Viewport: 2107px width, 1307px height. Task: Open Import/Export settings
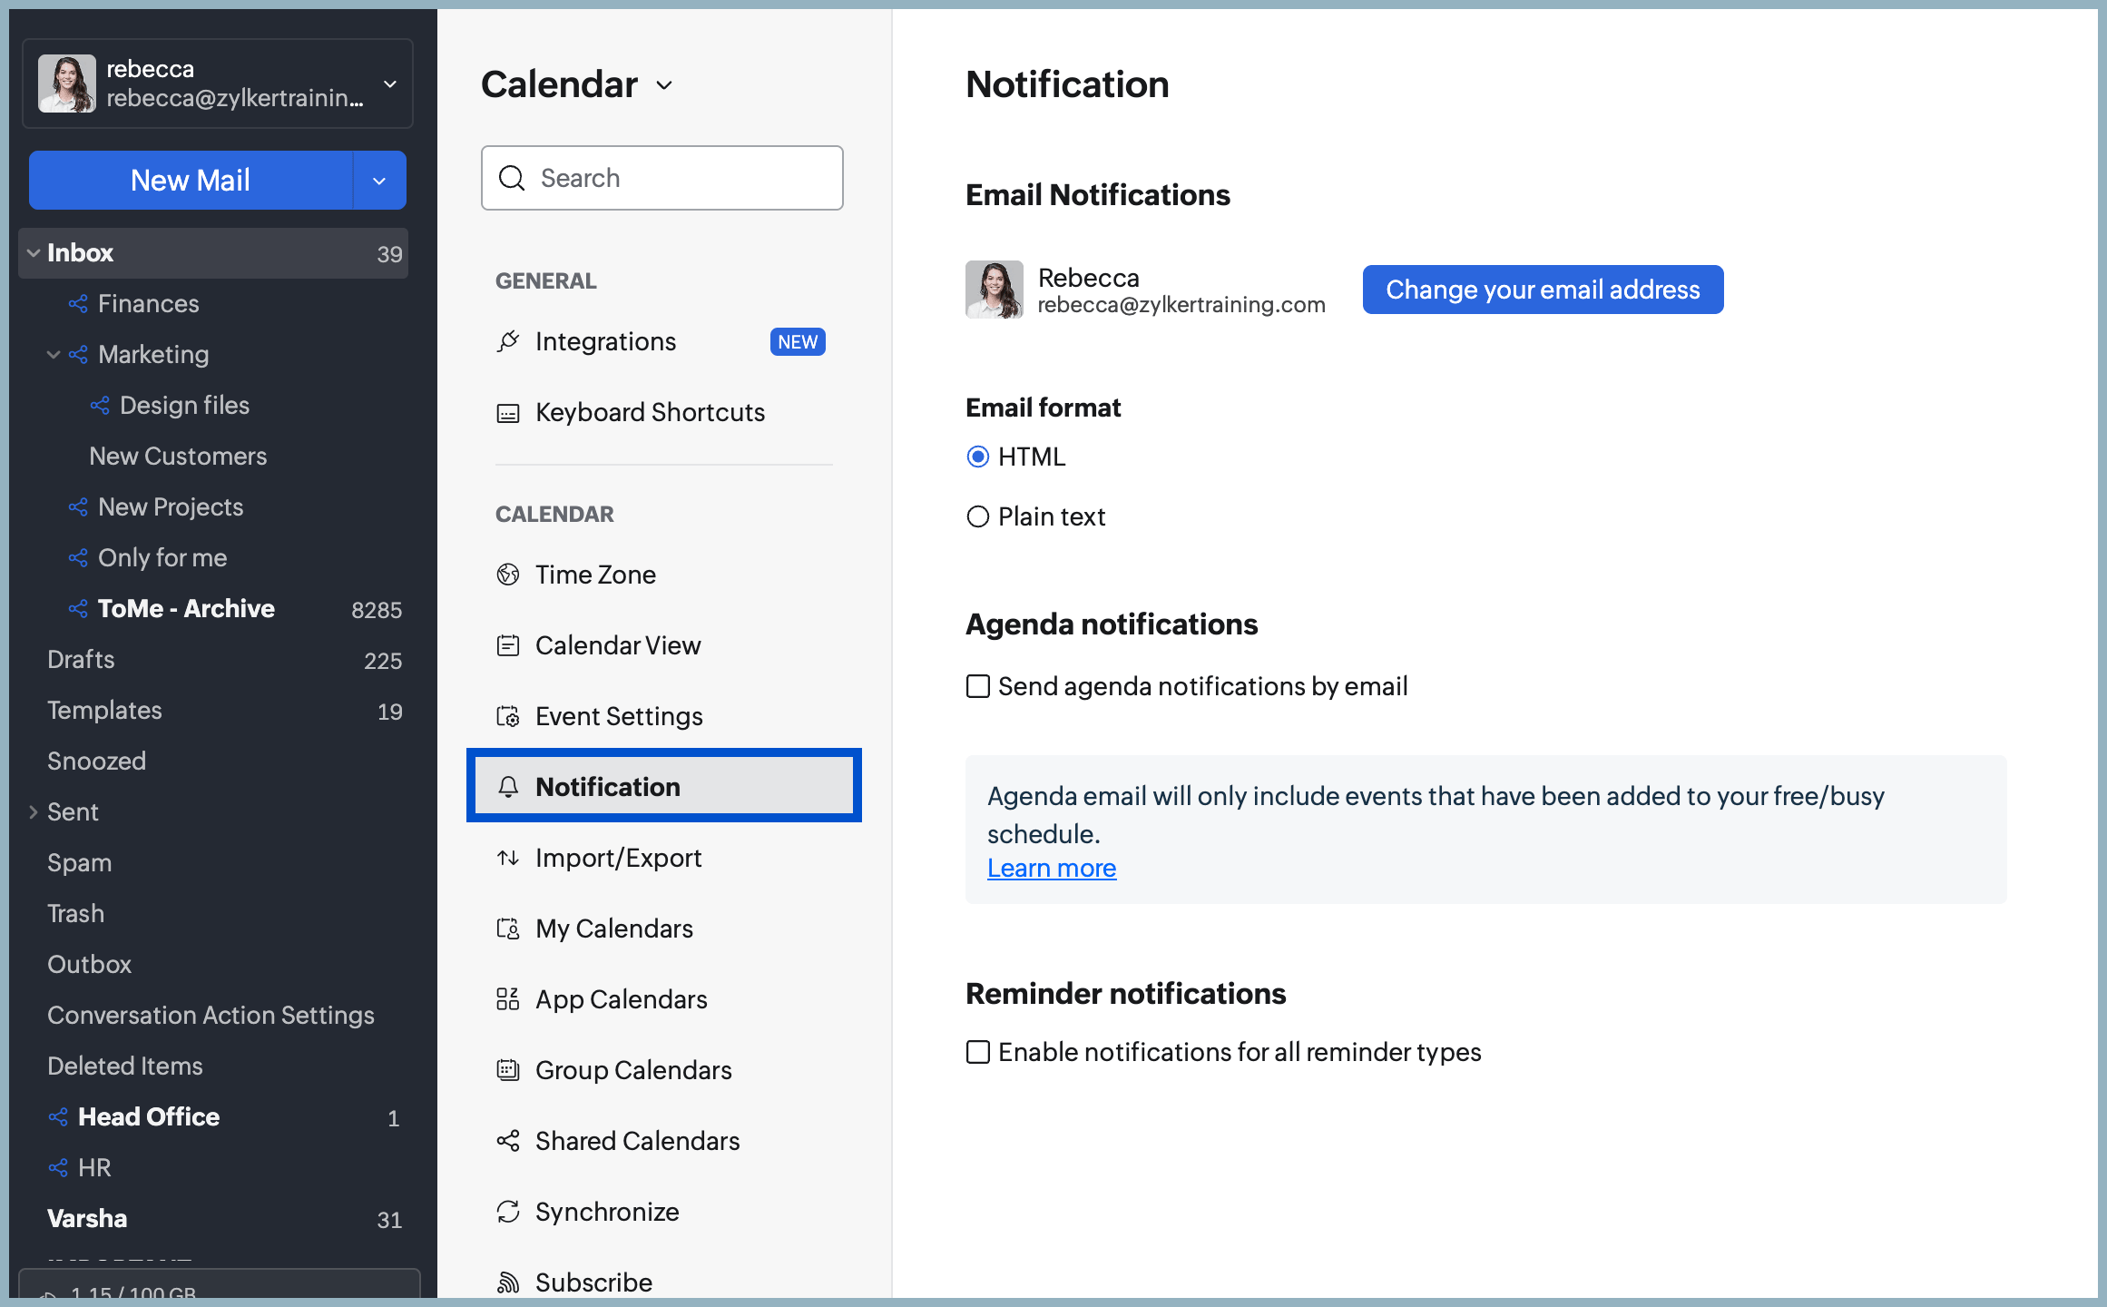tap(663, 858)
